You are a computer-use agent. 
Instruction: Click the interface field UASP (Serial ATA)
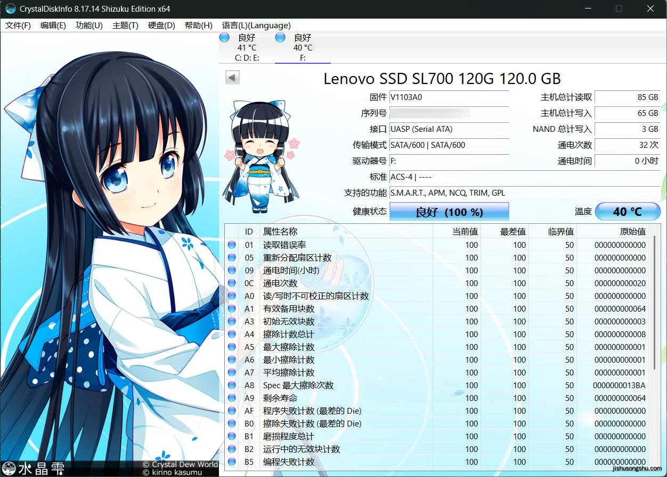click(449, 129)
